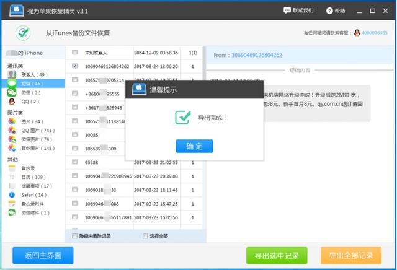
Task: Check the 10086 row checkbox
Action: (74, 134)
